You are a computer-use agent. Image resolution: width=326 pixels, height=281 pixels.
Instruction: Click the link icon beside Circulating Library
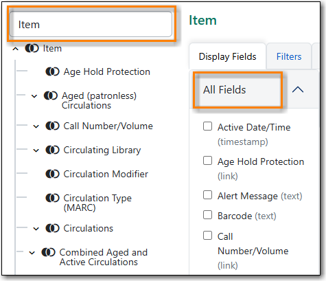pos(52,150)
